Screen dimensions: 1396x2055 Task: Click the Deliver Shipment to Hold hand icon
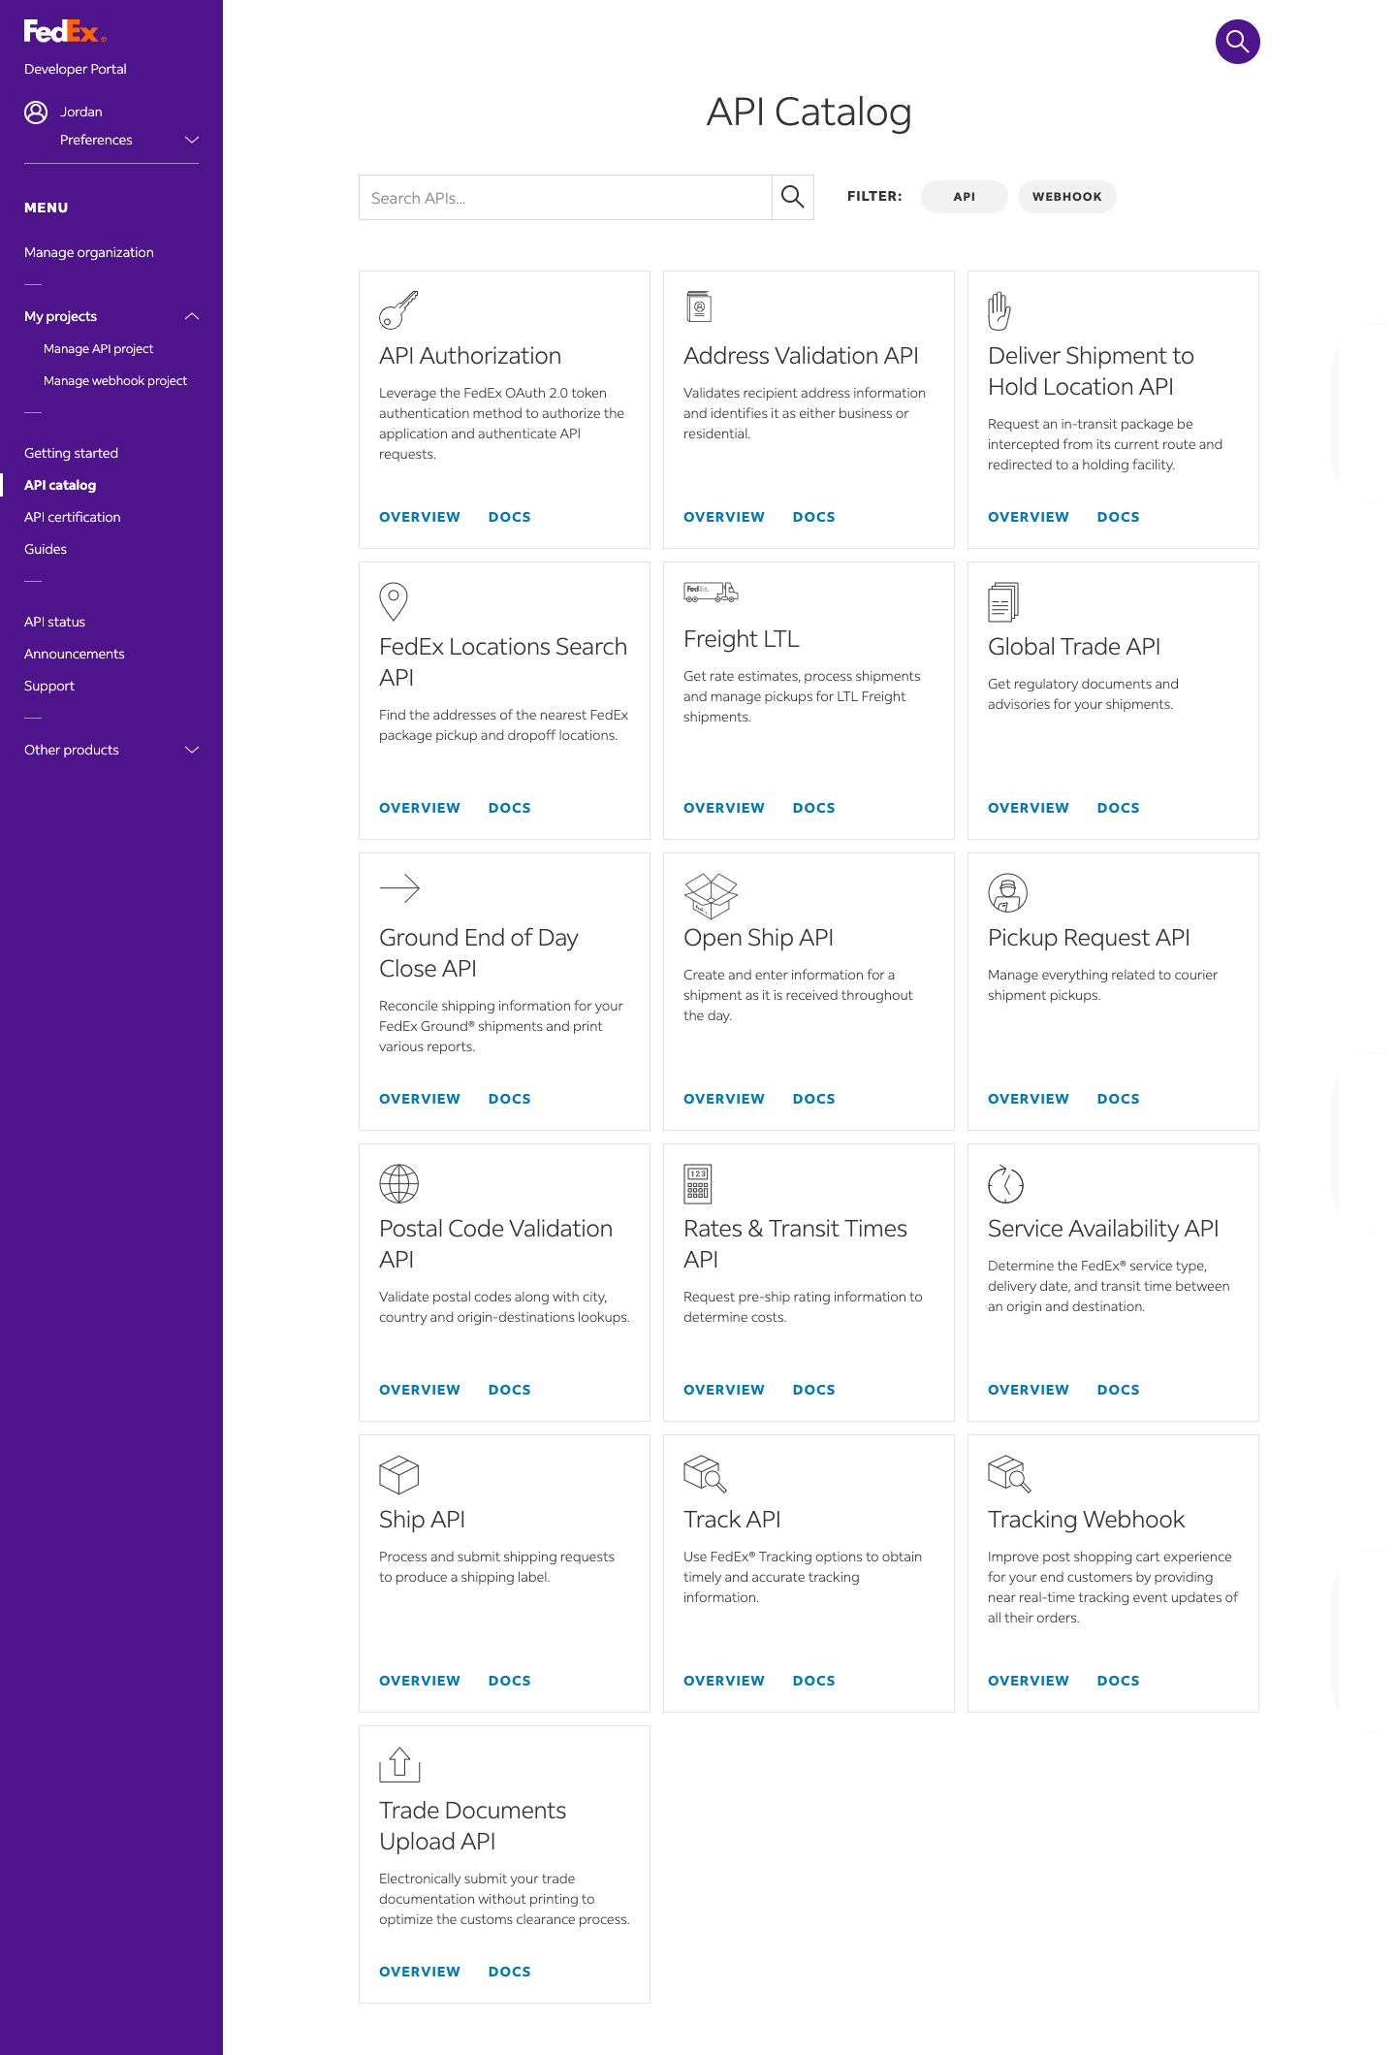[x=999, y=310]
